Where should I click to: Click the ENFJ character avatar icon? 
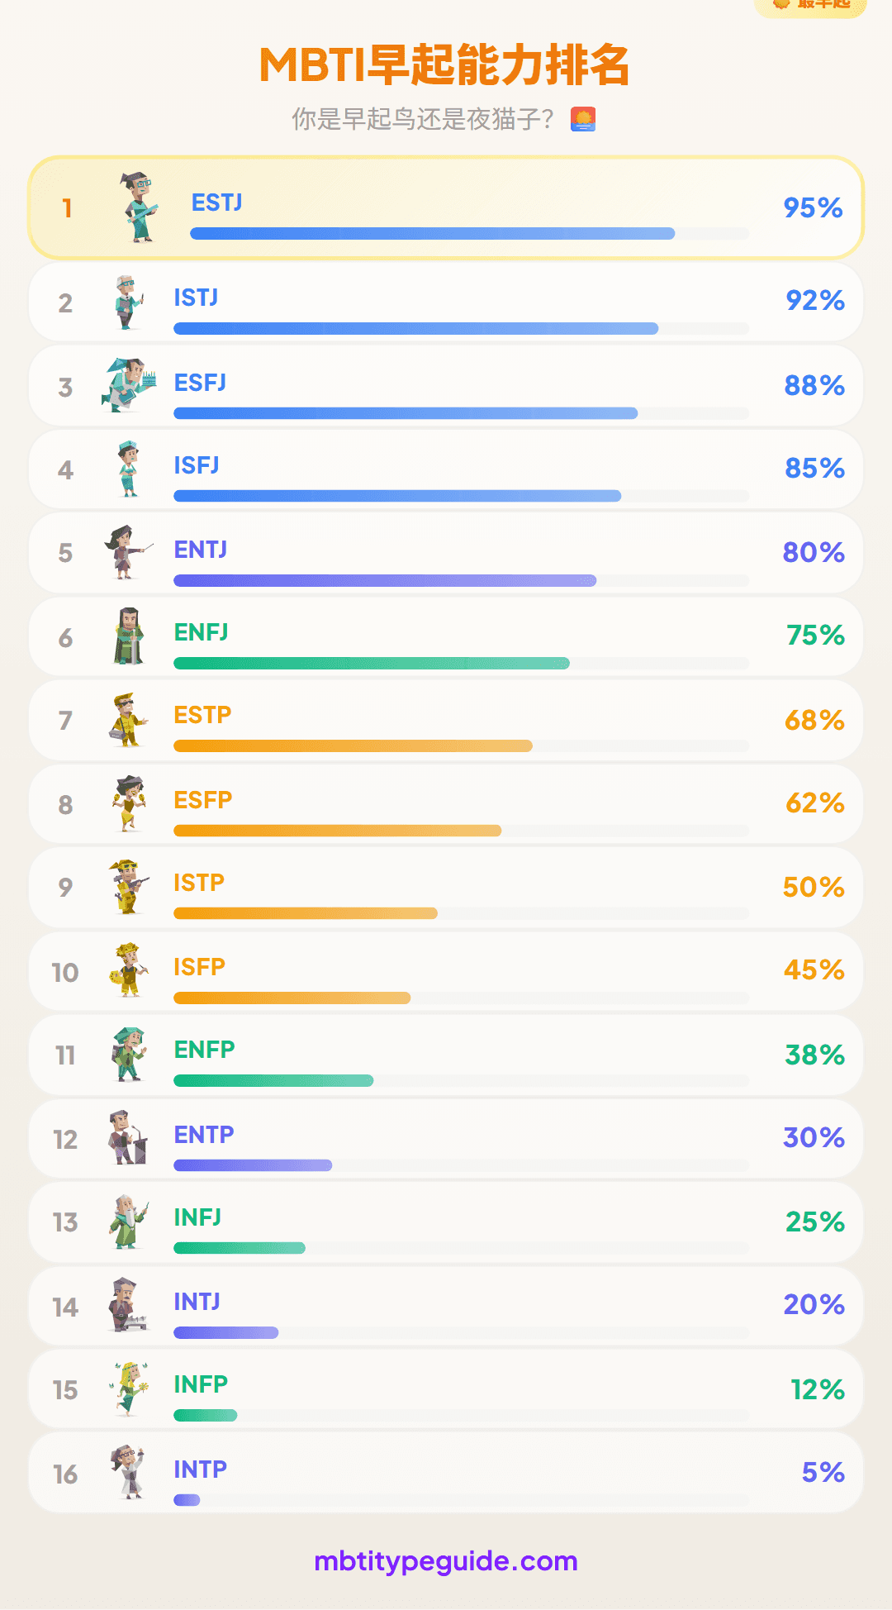[129, 636]
